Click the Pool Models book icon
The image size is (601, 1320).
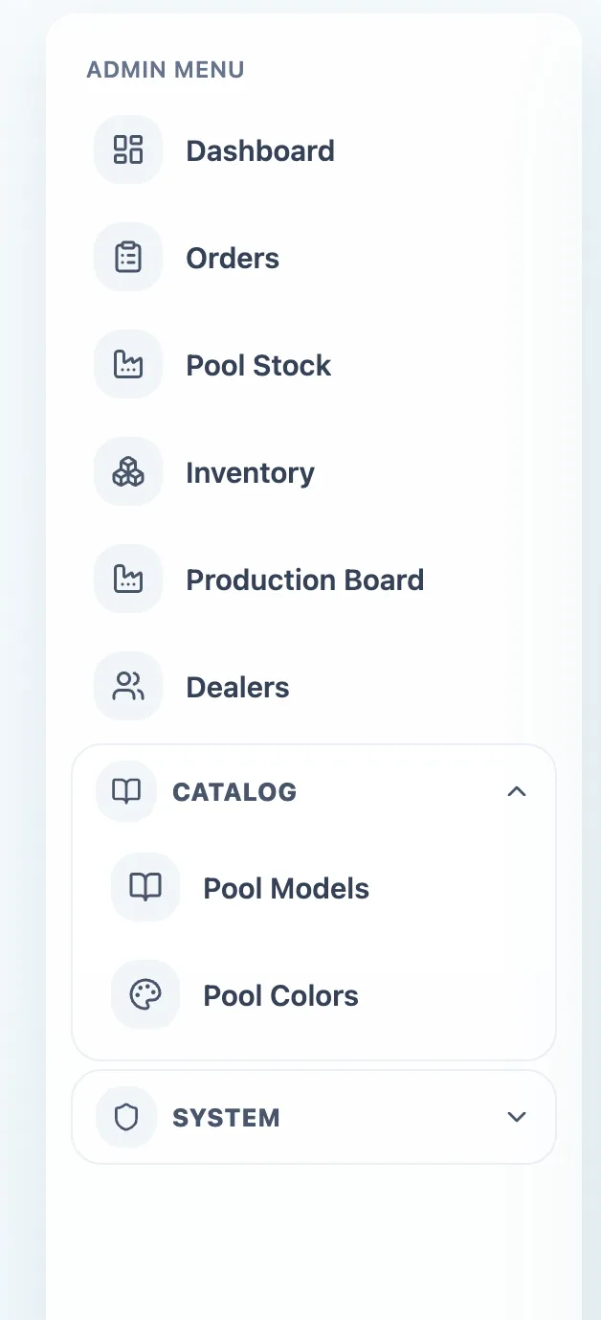tap(145, 887)
